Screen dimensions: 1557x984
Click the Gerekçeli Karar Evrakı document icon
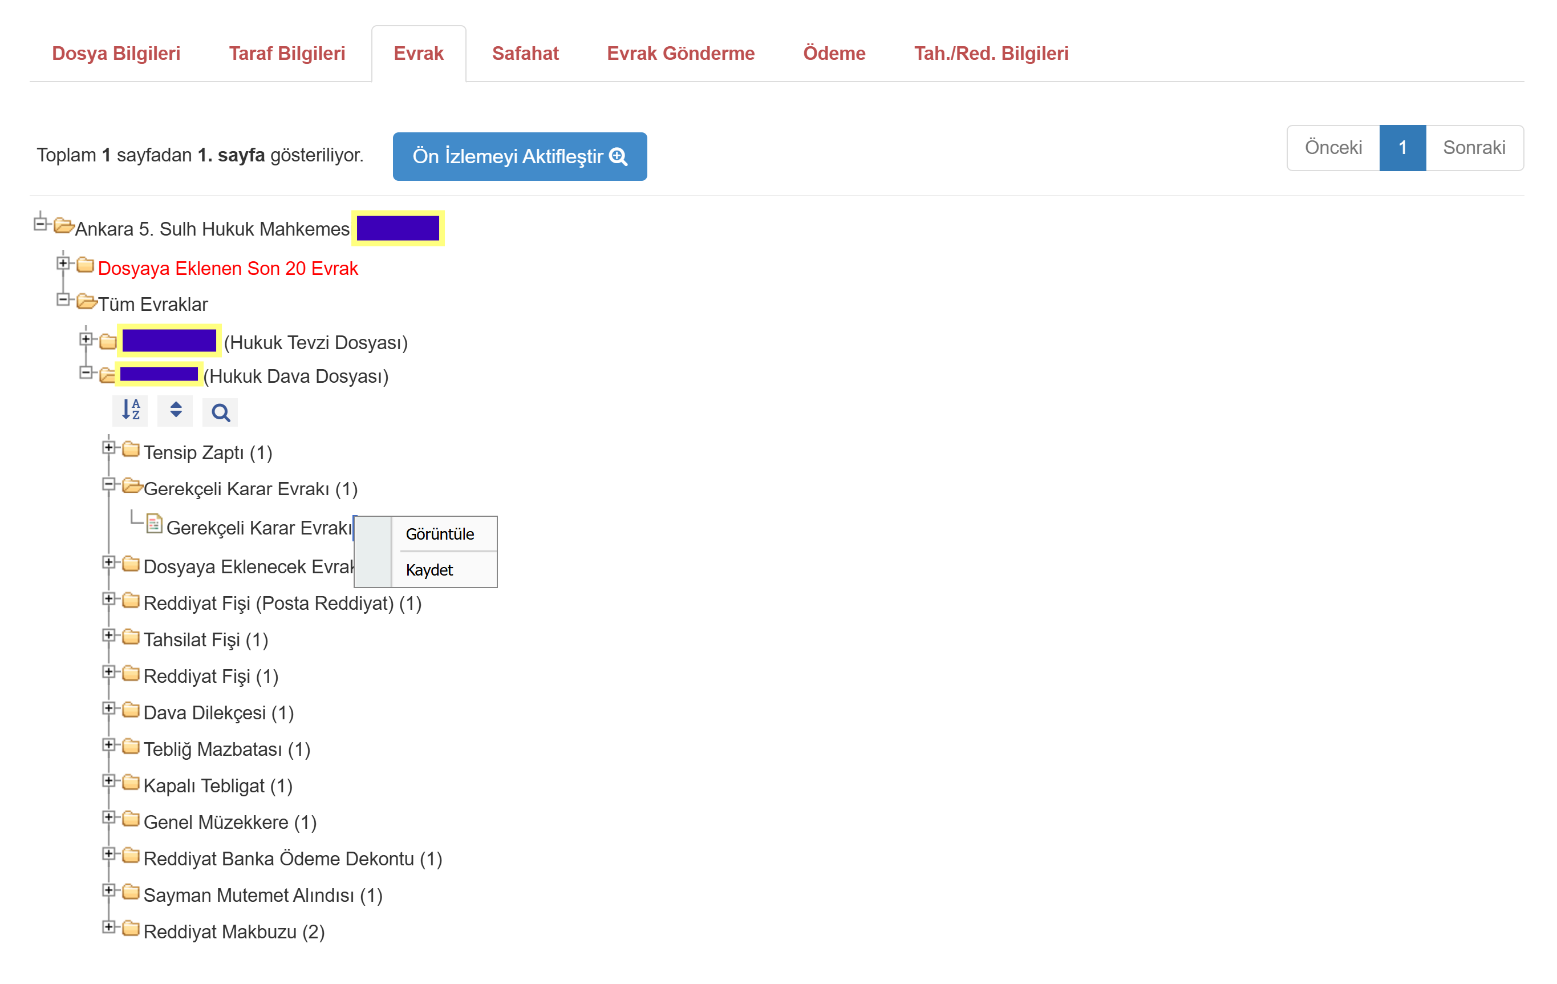coord(154,524)
